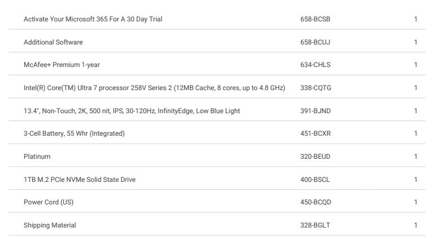Screen dimensions: 432x241
Task: Click part number 634-CHLS
Action: point(315,65)
